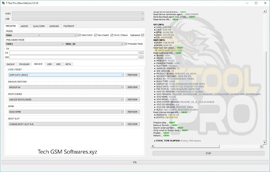The image size is (270, 172).
Task: Click the CRYPTO: ENCRYPTED log entry
Action: pyautogui.click(x=167, y=118)
